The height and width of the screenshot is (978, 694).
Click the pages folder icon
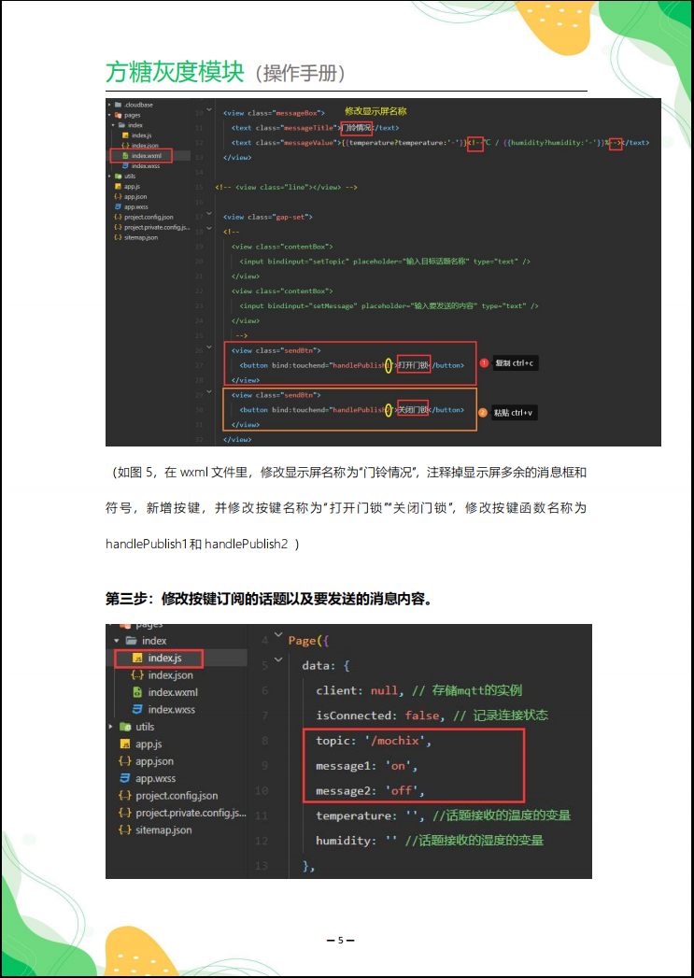click(118, 115)
